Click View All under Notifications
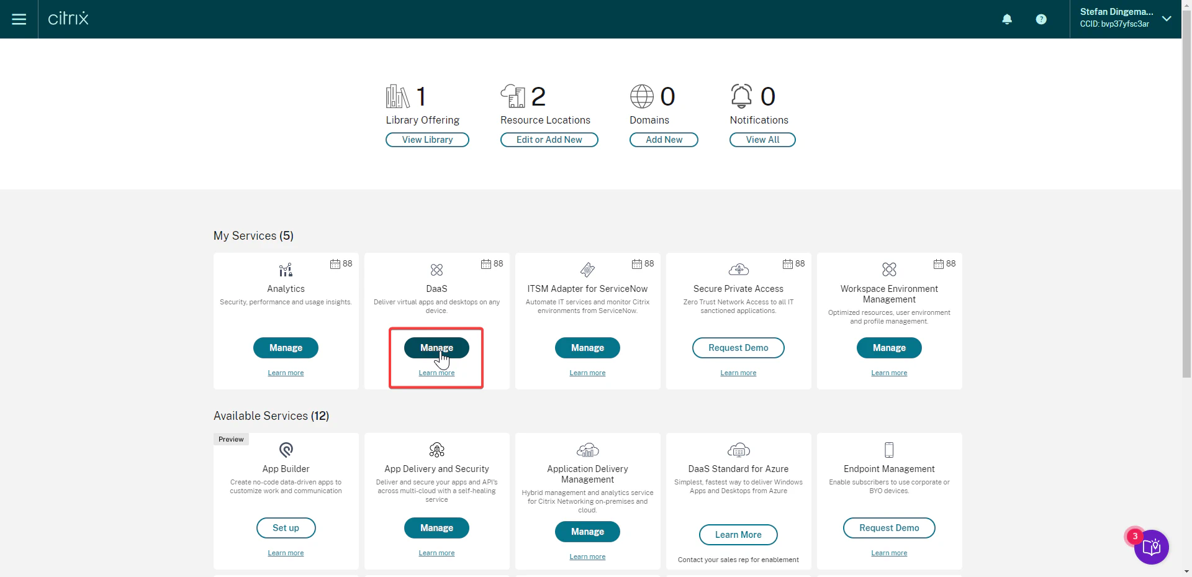The height and width of the screenshot is (577, 1192). click(x=762, y=140)
